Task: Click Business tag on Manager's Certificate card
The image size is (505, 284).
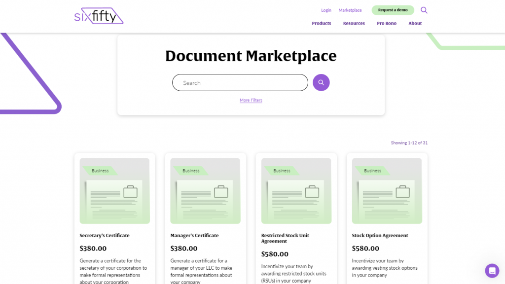Action: [191, 171]
